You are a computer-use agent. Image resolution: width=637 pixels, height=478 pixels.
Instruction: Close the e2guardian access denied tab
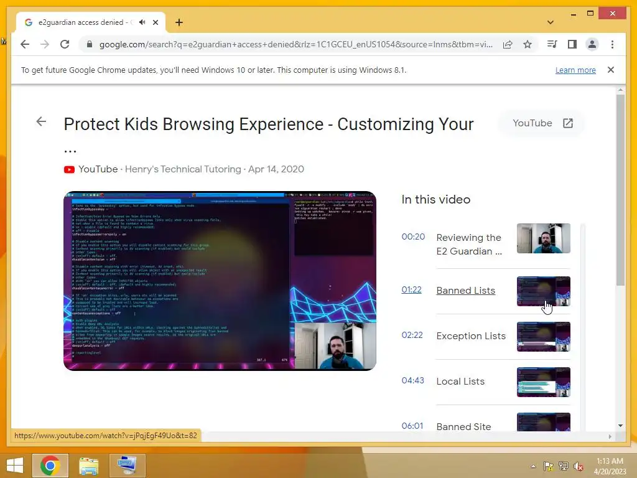155,22
